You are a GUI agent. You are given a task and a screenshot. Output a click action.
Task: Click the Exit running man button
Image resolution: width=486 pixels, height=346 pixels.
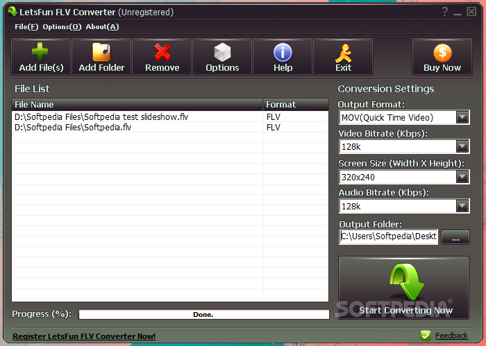click(343, 57)
